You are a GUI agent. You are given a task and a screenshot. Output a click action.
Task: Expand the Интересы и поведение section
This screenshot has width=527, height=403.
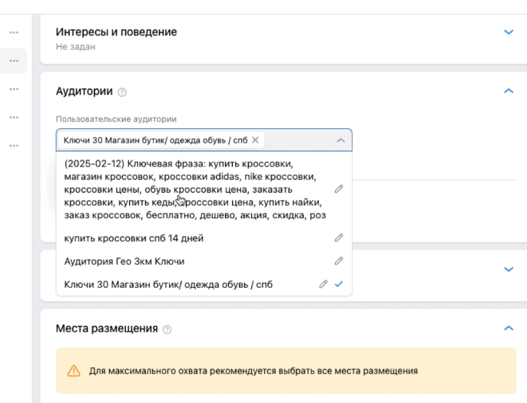click(509, 32)
